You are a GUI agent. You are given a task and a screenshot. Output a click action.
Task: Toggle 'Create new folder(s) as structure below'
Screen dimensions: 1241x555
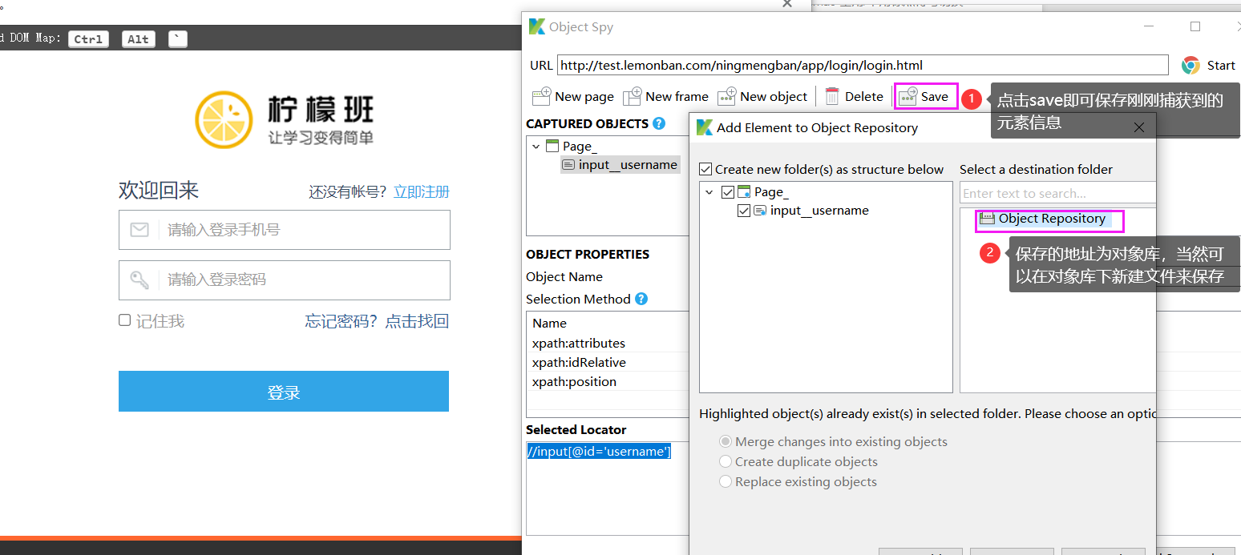coord(705,169)
